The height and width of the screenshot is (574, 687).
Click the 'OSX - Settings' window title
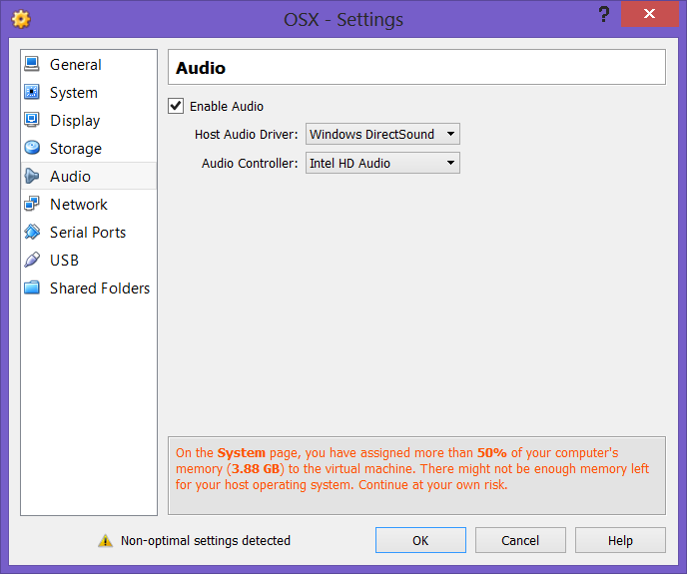click(343, 20)
